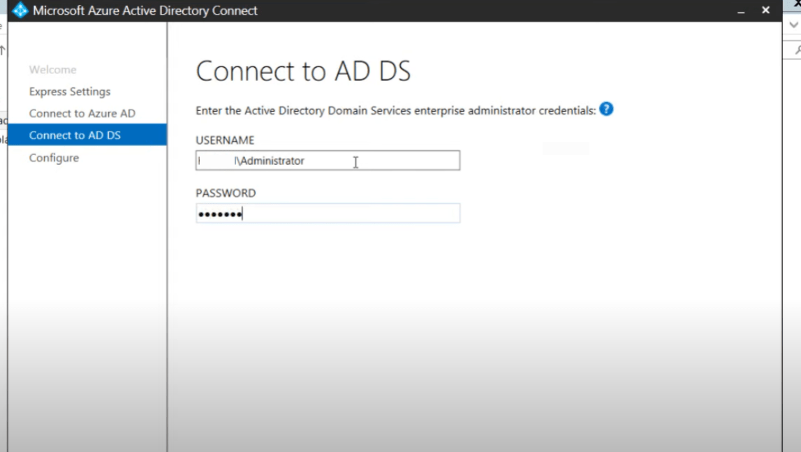Select the Connect to AD DS step

[87, 135]
